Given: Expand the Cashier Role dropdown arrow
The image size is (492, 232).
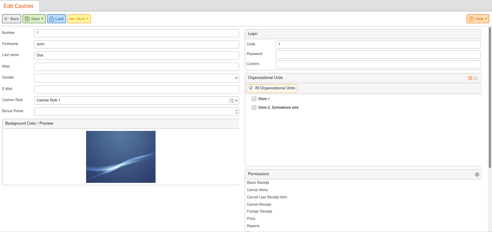Looking at the screenshot, I should click(x=236, y=100).
